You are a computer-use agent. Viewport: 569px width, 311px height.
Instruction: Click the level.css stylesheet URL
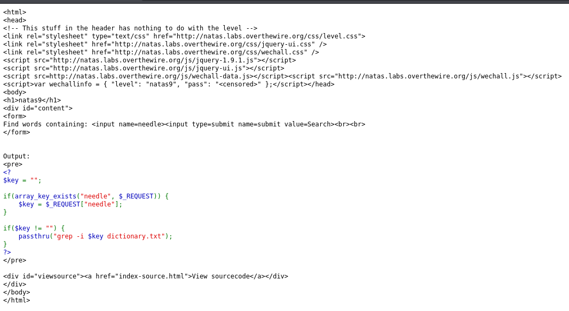pyautogui.click(x=268, y=36)
